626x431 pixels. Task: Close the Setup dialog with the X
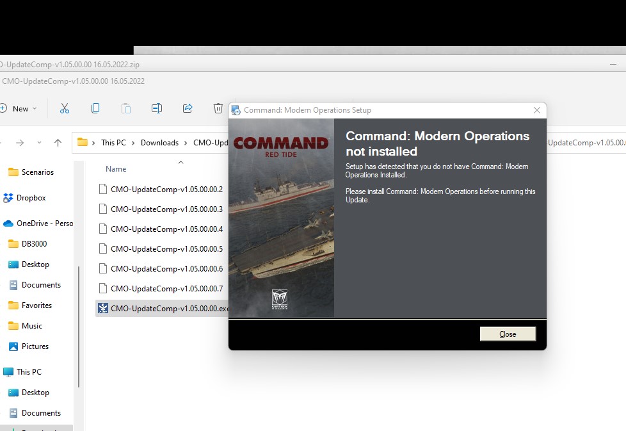[537, 110]
